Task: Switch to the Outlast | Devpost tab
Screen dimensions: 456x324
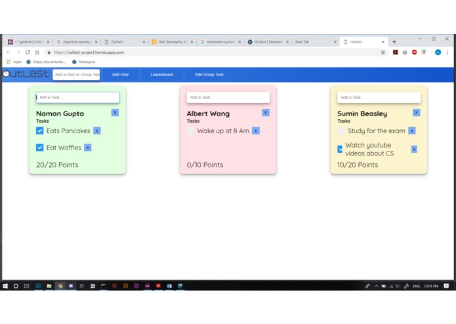Action: tap(268, 42)
